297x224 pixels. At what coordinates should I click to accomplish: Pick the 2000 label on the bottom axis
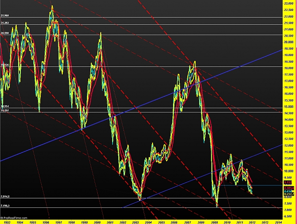tap(97, 222)
